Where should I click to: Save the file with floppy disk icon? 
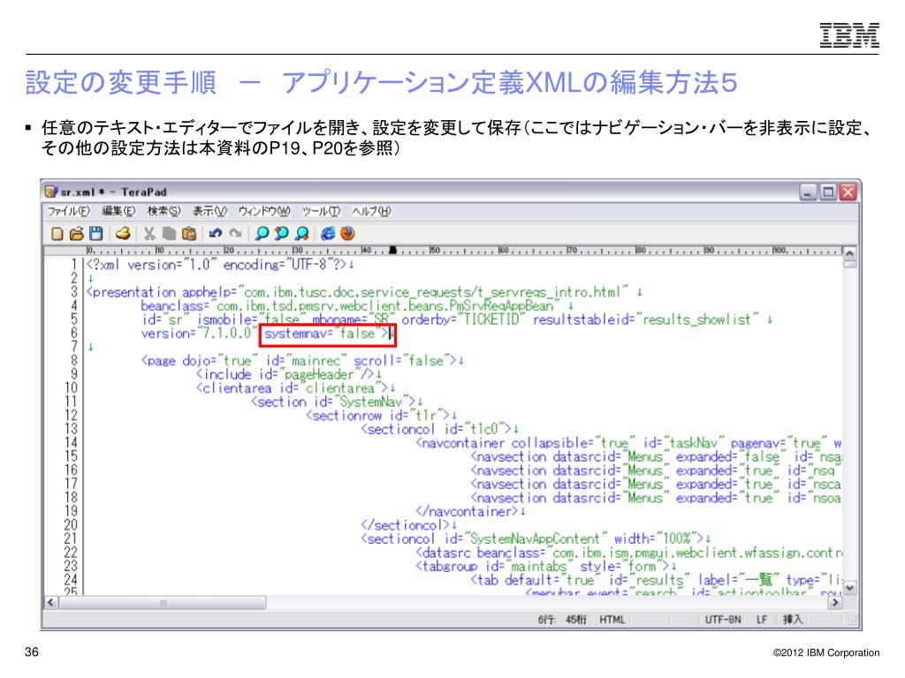pos(95,233)
